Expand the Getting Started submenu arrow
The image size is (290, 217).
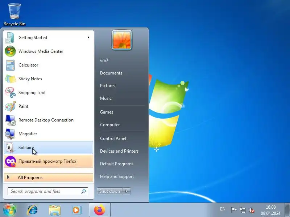88,38
